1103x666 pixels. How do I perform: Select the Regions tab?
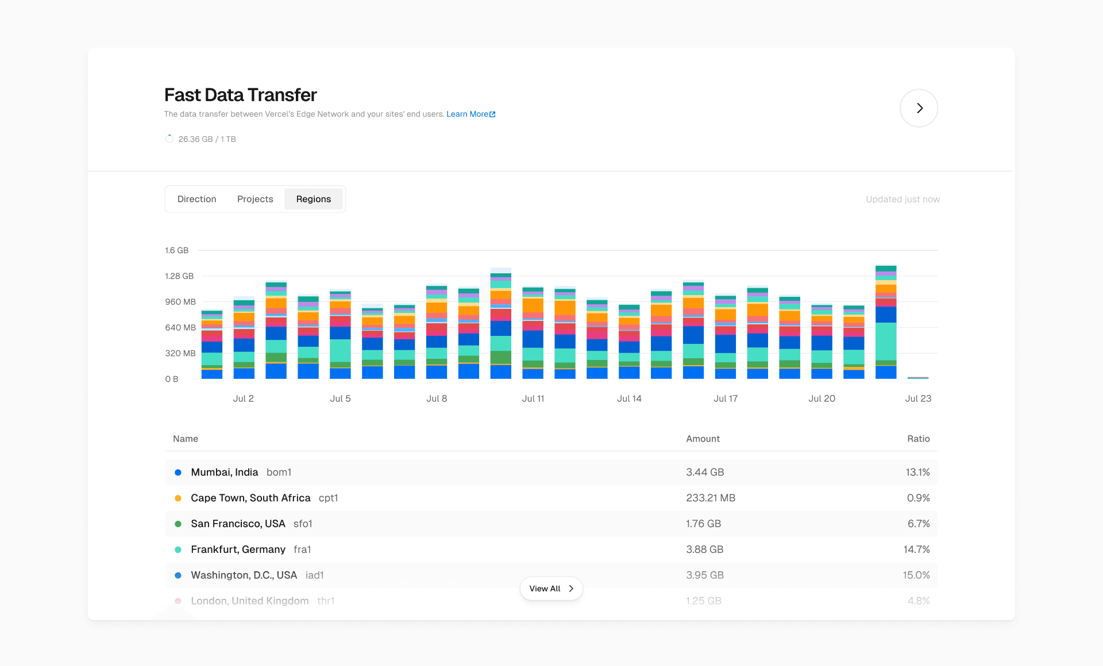pos(313,199)
